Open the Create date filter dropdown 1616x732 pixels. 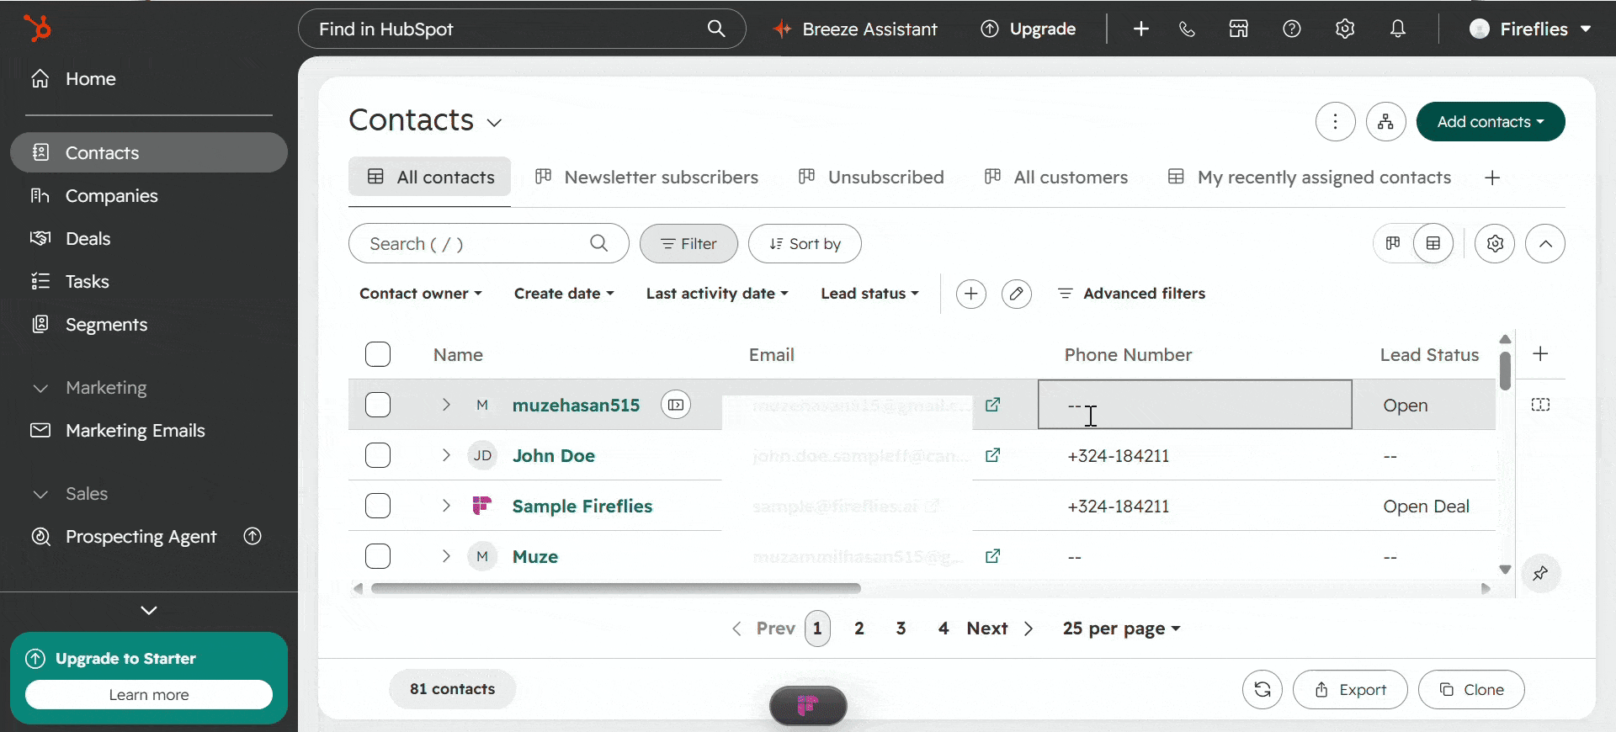(564, 294)
